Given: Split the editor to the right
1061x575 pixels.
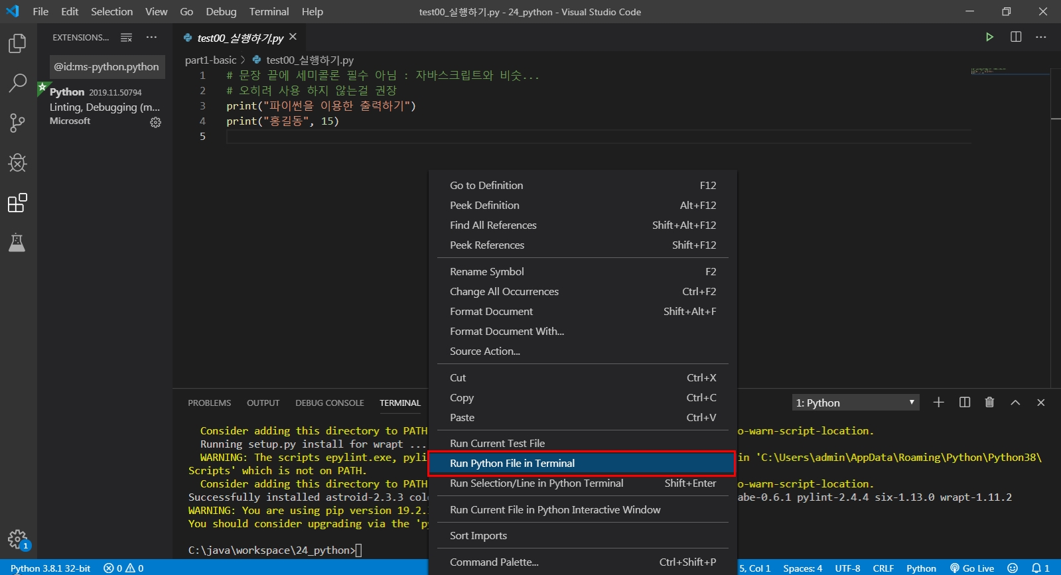Looking at the screenshot, I should (1016, 37).
